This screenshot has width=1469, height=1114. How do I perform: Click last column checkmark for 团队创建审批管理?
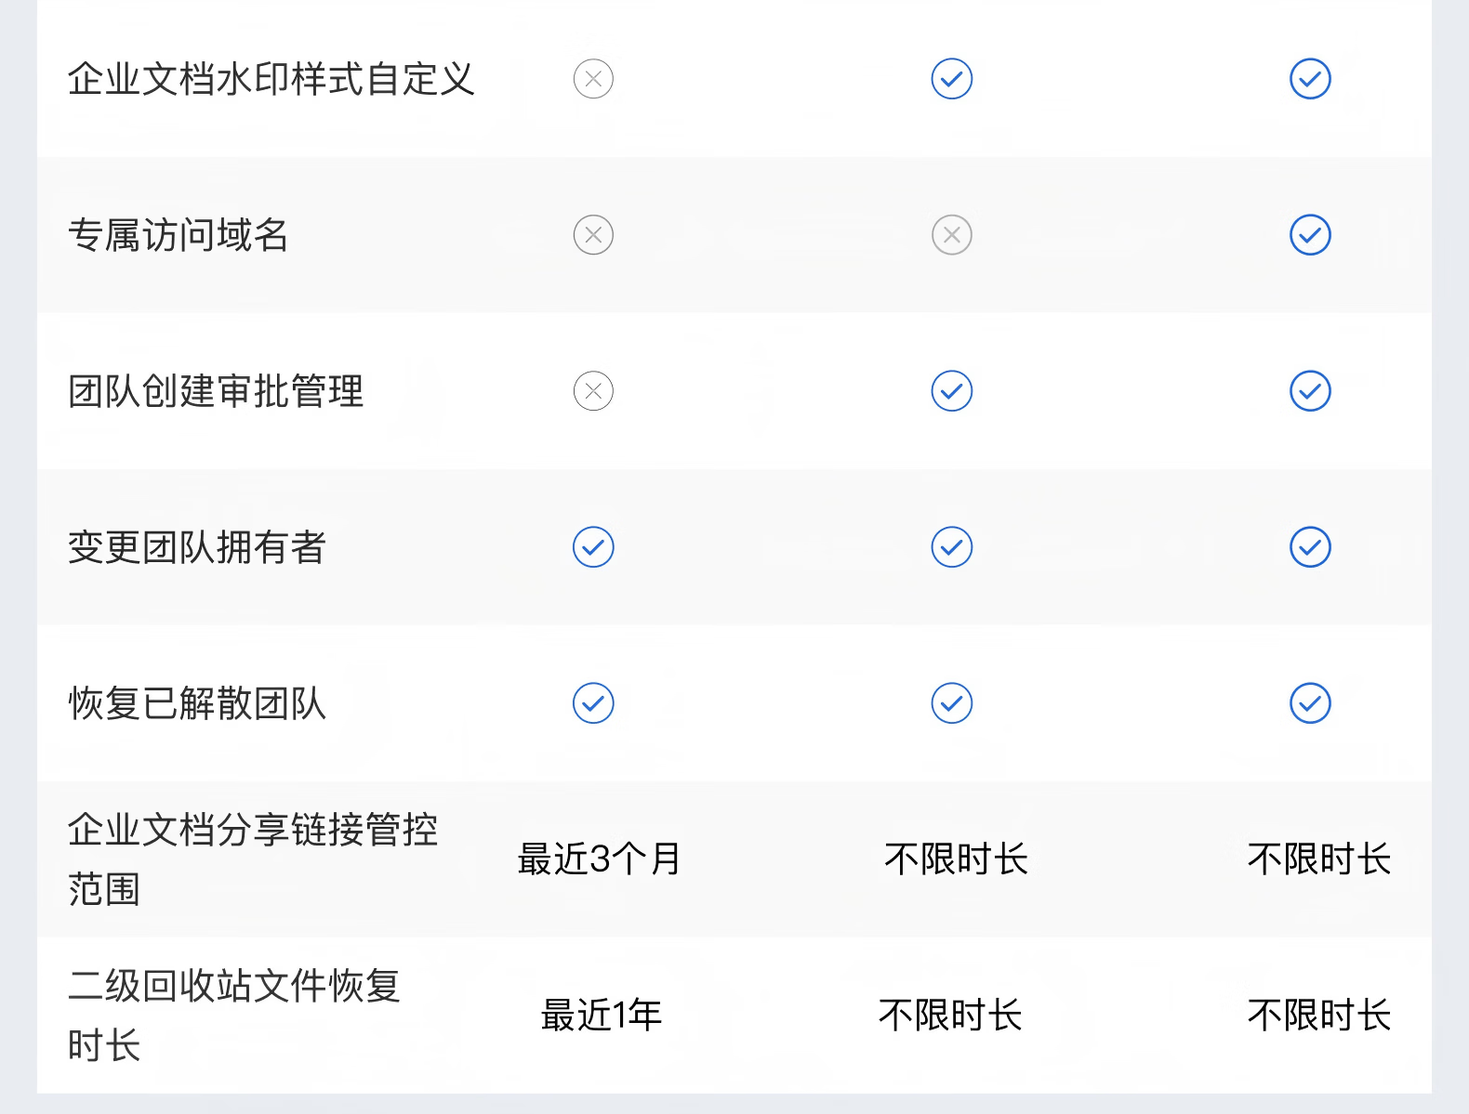click(x=1310, y=391)
